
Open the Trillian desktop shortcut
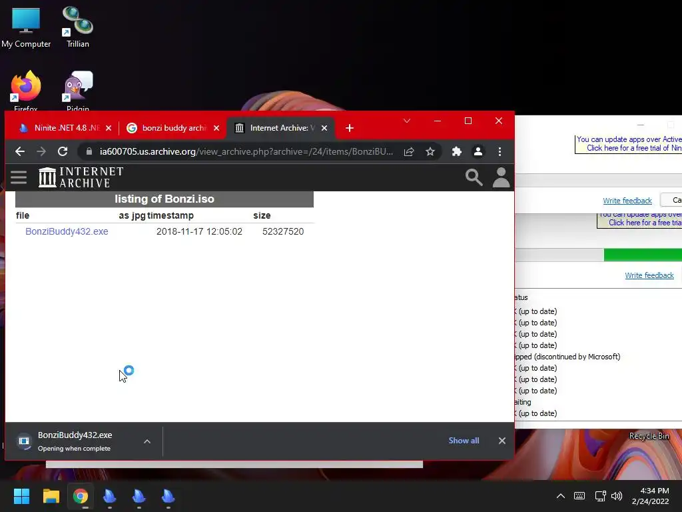pyautogui.click(x=77, y=27)
